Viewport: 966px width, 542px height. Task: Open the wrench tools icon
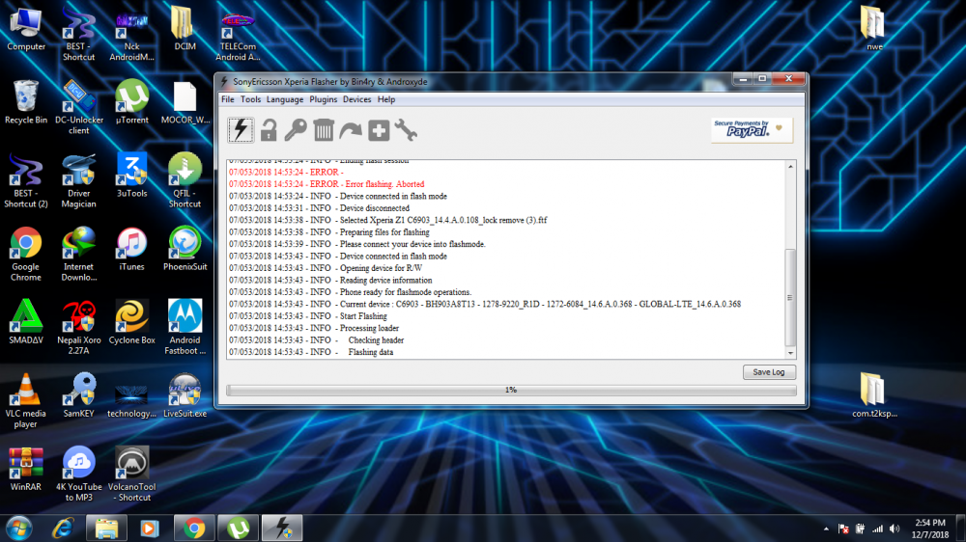tap(406, 130)
